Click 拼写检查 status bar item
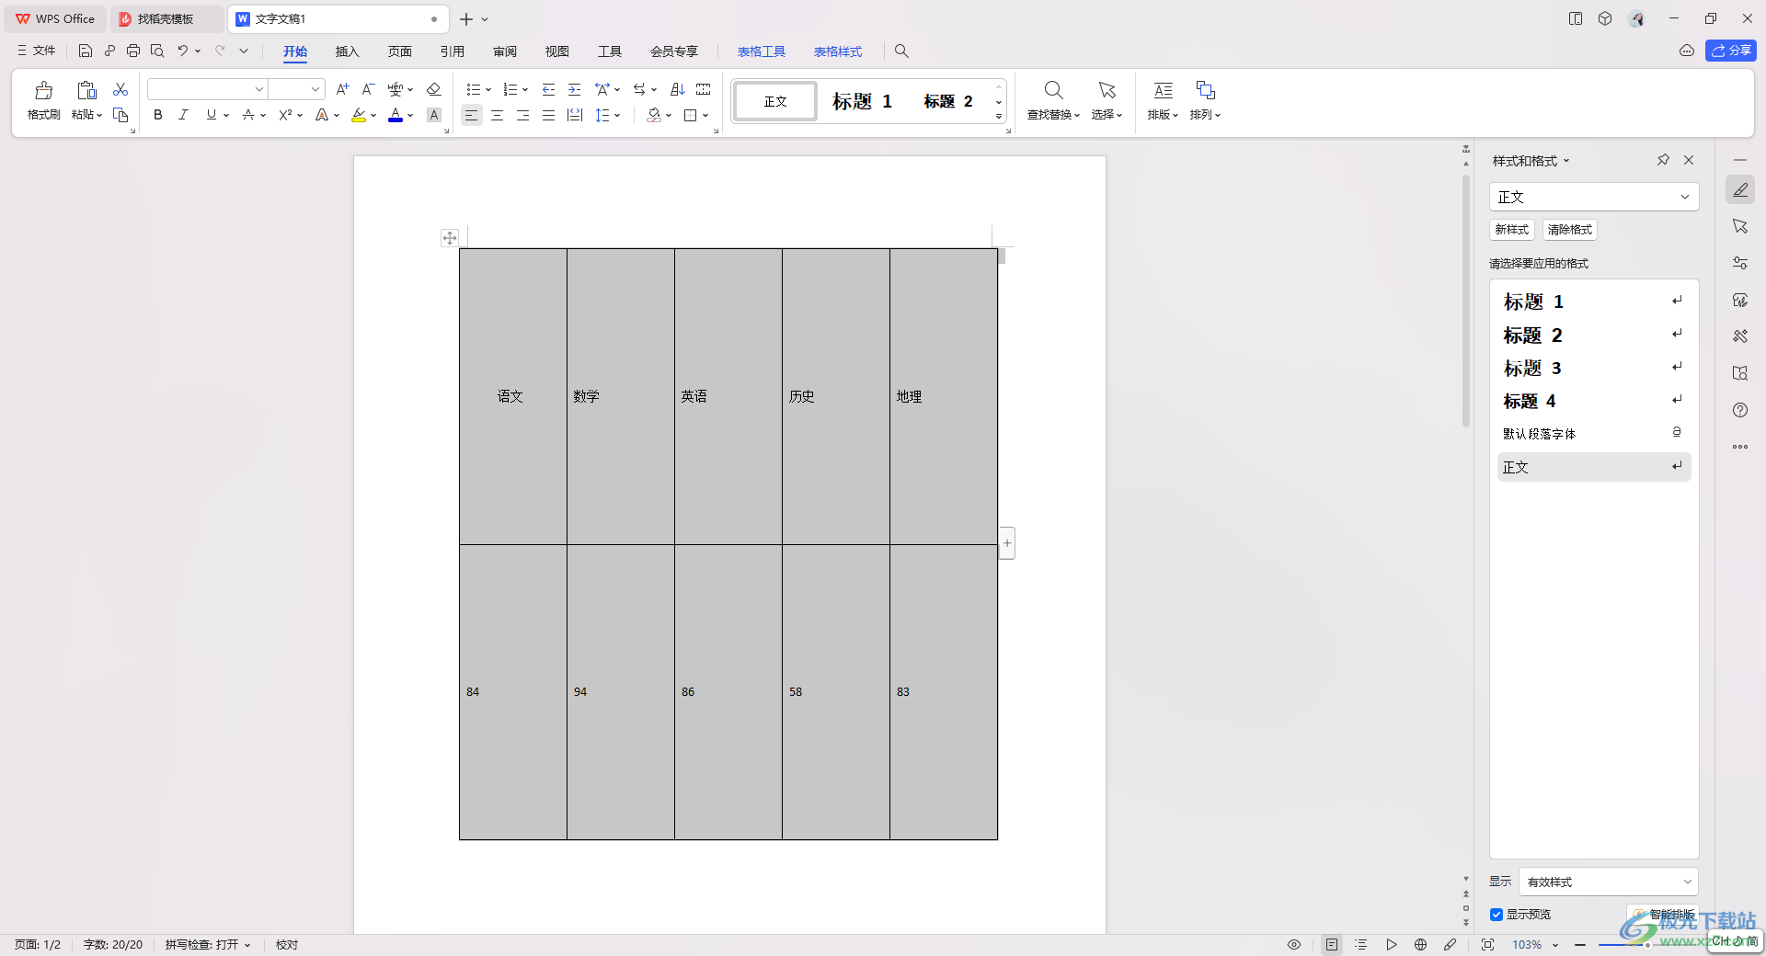1766x956 pixels. click(x=208, y=945)
